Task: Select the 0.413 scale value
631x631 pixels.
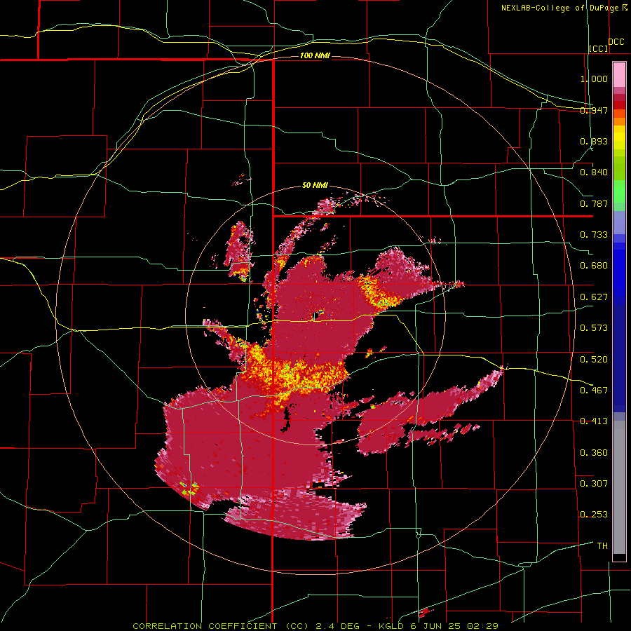Action: [x=594, y=421]
